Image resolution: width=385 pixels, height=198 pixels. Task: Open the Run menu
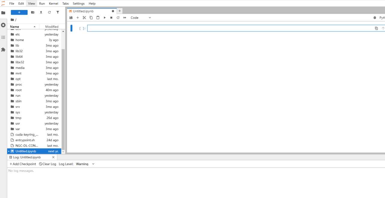tap(42, 4)
